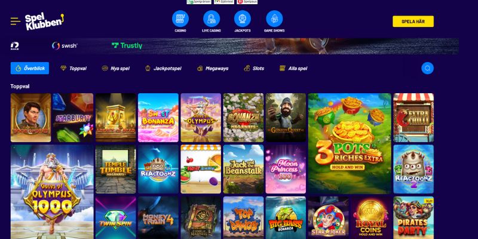This screenshot has width=478, height=239.
Task: Switch to the Toppval tab
Action: pyautogui.click(x=73, y=68)
